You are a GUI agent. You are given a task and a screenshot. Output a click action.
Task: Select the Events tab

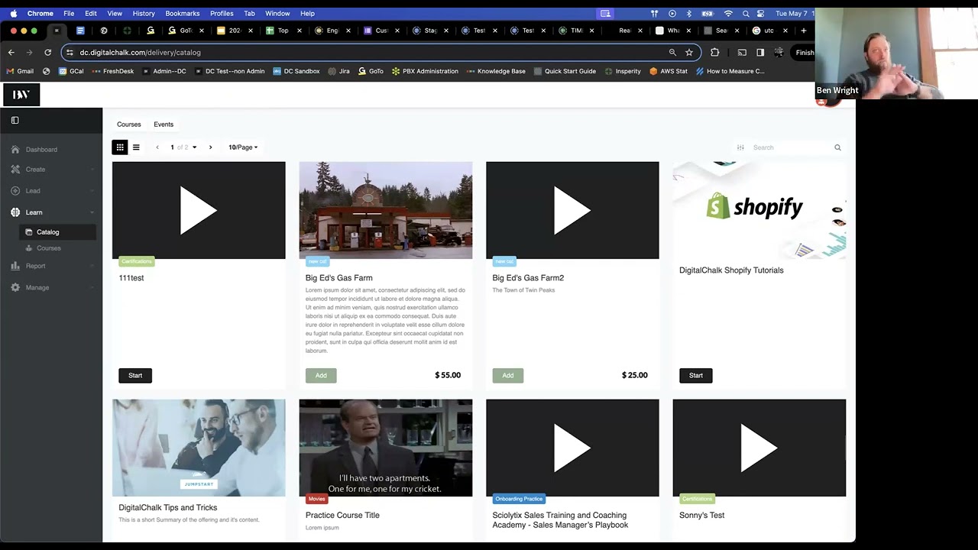[164, 125]
